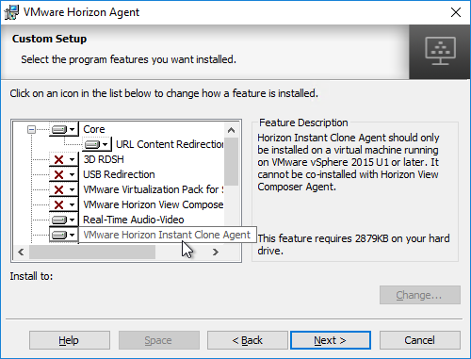Click the horizontal scroll right arrow
The width and height of the screenshot is (471, 359).
click(216, 252)
